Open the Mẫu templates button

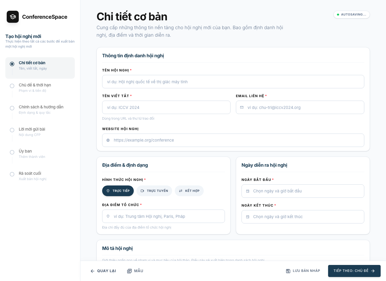(135, 271)
